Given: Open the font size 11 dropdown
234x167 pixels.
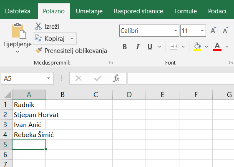Looking at the screenshot, I should pos(202,31).
